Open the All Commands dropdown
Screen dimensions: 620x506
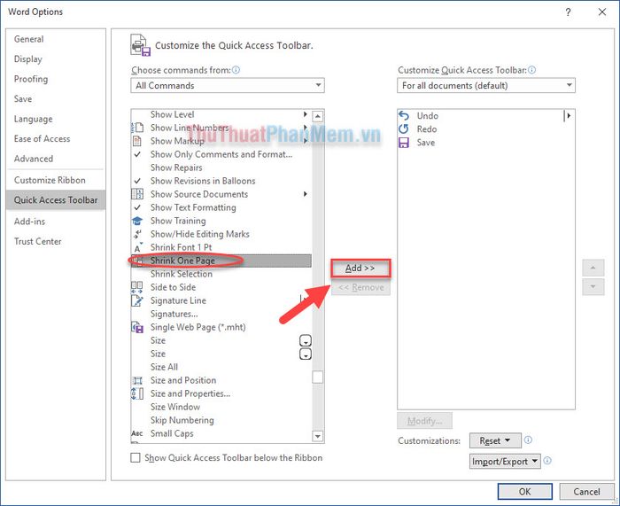click(228, 85)
